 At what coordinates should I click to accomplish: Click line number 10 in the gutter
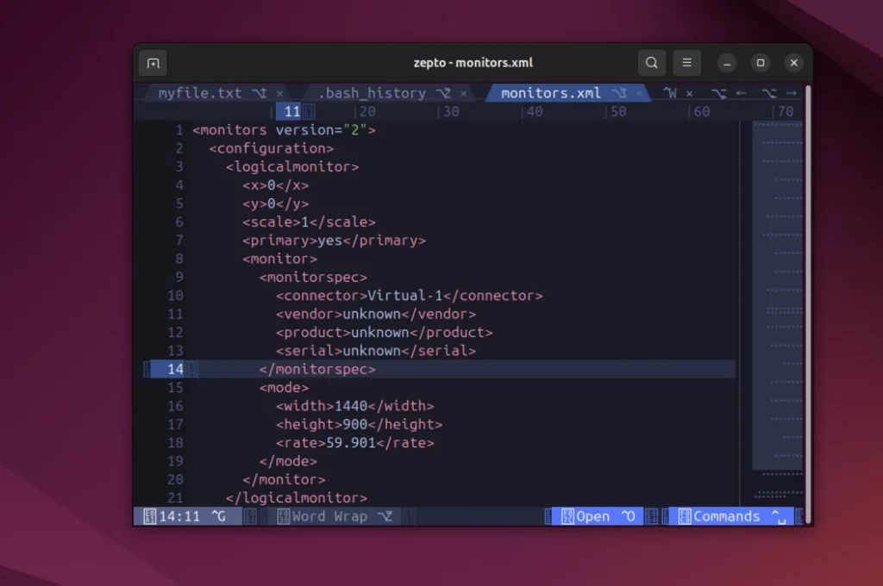pyautogui.click(x=175, y=296)
